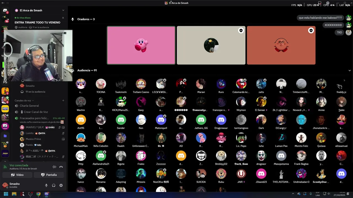Collapse the Audiencia section chevron
Screen dimensions: 353x198
(x=350, y=70)
